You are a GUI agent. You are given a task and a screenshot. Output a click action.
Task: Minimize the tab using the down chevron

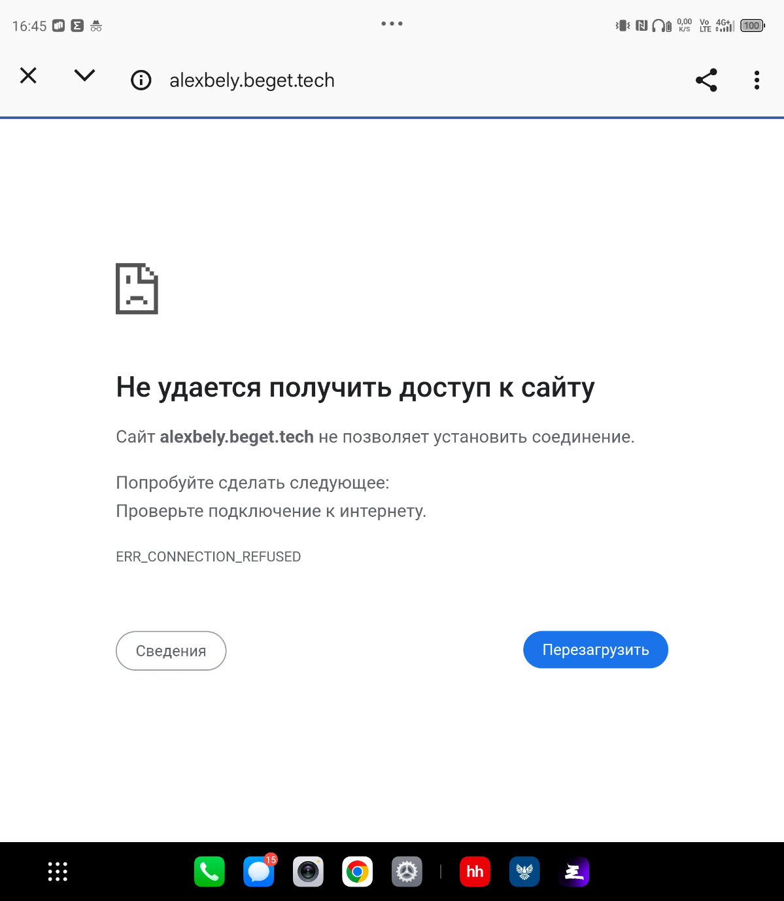[x=84, y=76]
